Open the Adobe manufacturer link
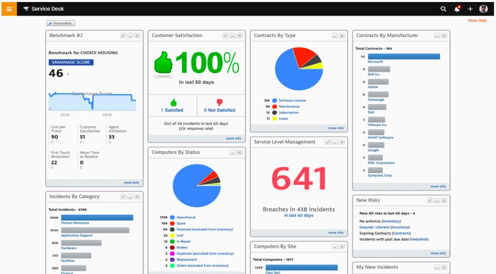The width and height of the screenshot is (496, 274). point(373,87)
